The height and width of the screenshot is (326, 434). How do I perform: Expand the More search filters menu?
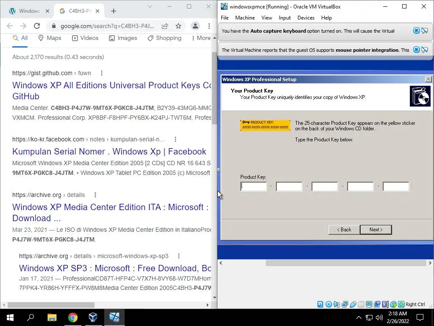tap(201, 38)
